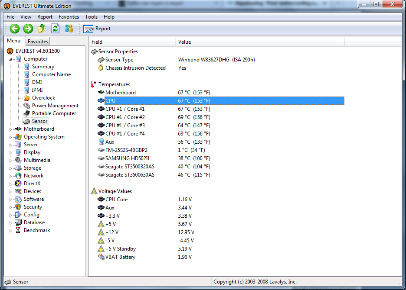Click the Voltage Values warning icon
This screenshot has width=406, height=290.
(x=94, y=191)
